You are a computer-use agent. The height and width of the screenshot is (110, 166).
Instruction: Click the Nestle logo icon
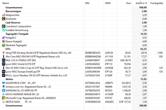pyautogui.click(x=4, y=102)
